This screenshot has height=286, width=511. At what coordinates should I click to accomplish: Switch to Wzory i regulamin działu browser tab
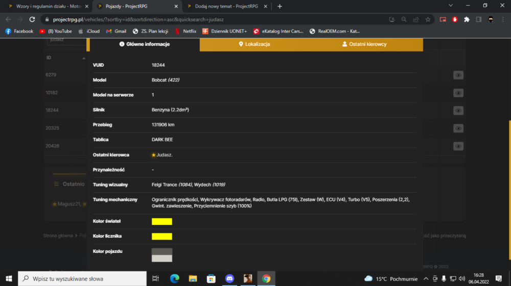coord(48,6)
